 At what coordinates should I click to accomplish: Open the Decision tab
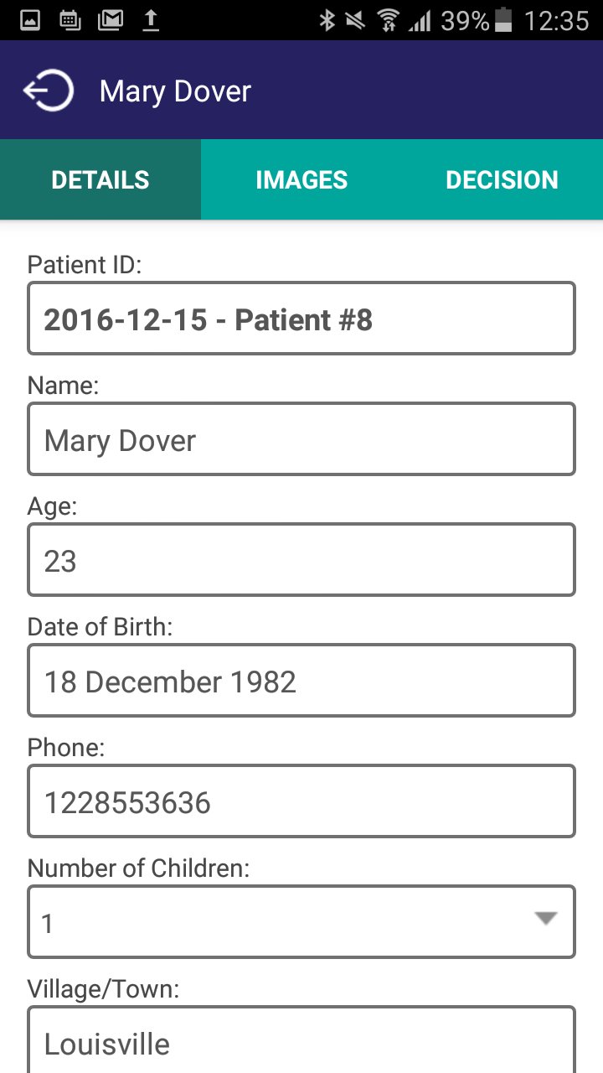(x=502, y=180)
